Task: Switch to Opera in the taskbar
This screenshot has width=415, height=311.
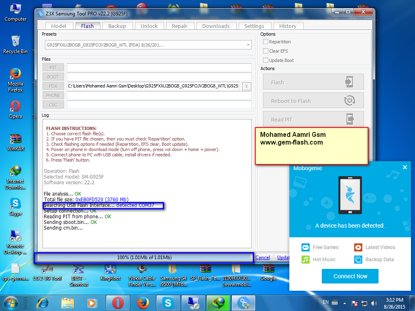Action: coord(118,303)
